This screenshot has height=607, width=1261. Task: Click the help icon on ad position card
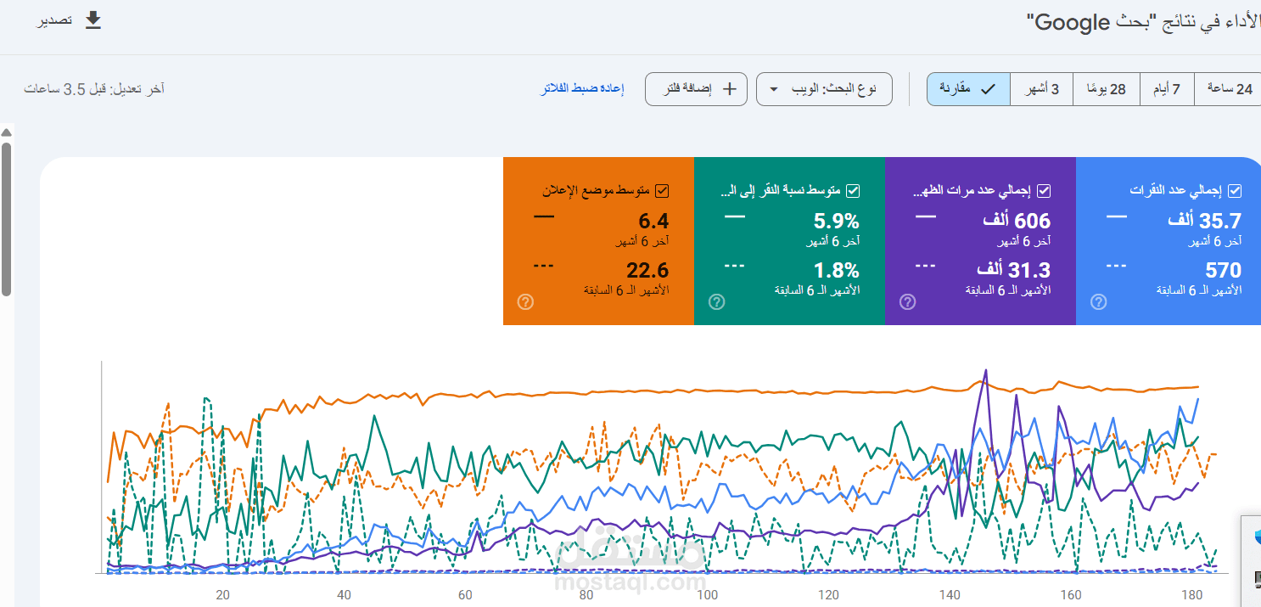[x=526, y=301]
